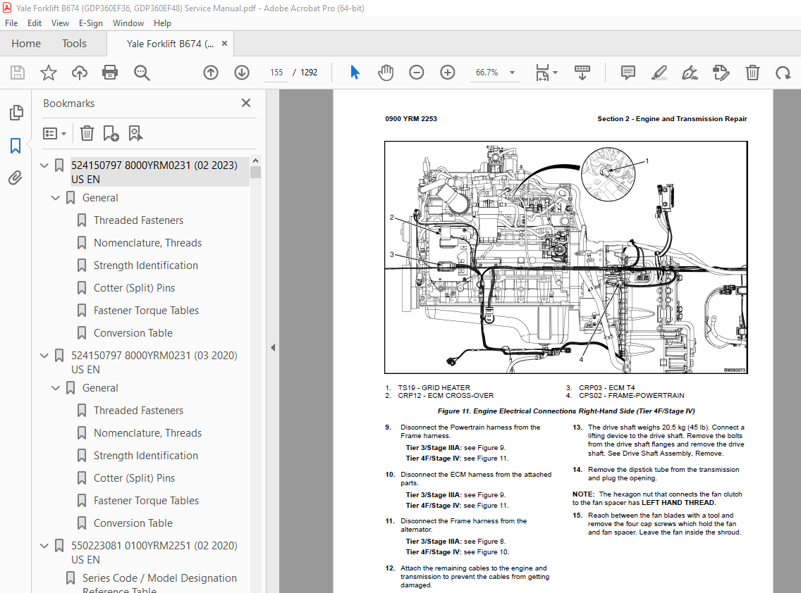Click the Save file icon
Viewport: 801px width, 593px height.
click(18, 73)
